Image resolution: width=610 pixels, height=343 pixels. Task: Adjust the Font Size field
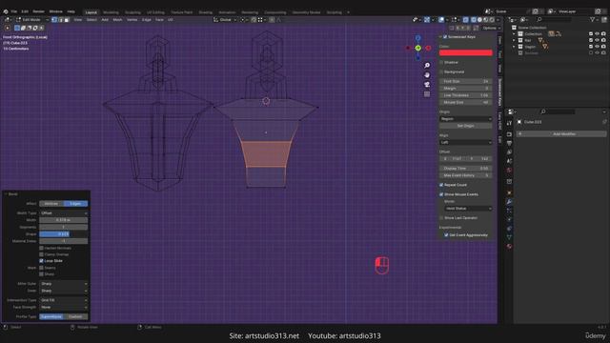pos(466,81)
